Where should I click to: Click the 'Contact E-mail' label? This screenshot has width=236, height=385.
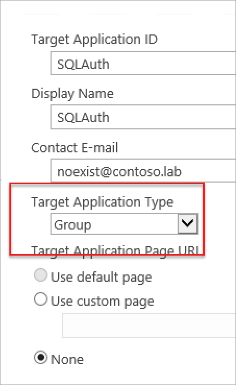tap(74, 148)
